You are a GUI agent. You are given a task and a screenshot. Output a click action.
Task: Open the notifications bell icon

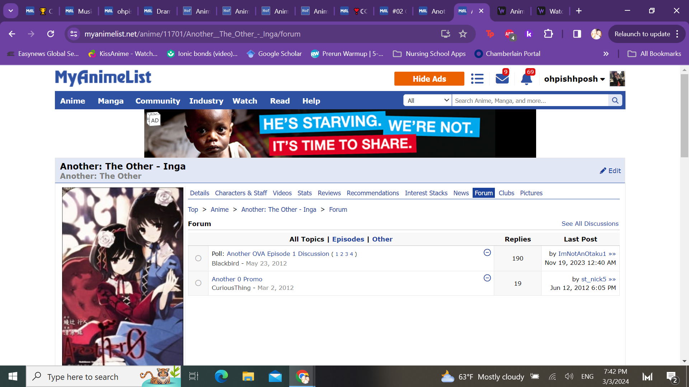click(x=526, y=79)
